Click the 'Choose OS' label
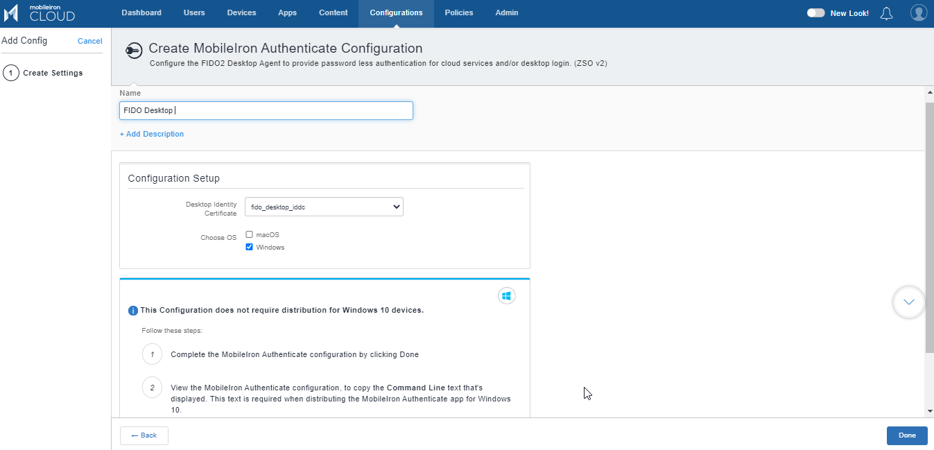The width and height of the screenshot is (934, 450). [x=218, y=238]
